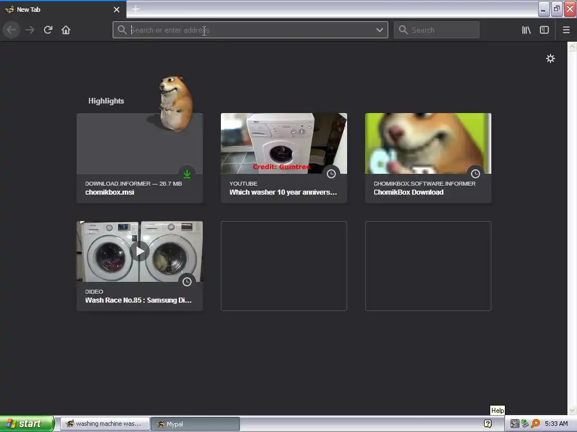Open the hamburger application menu

tap(566, 30)
